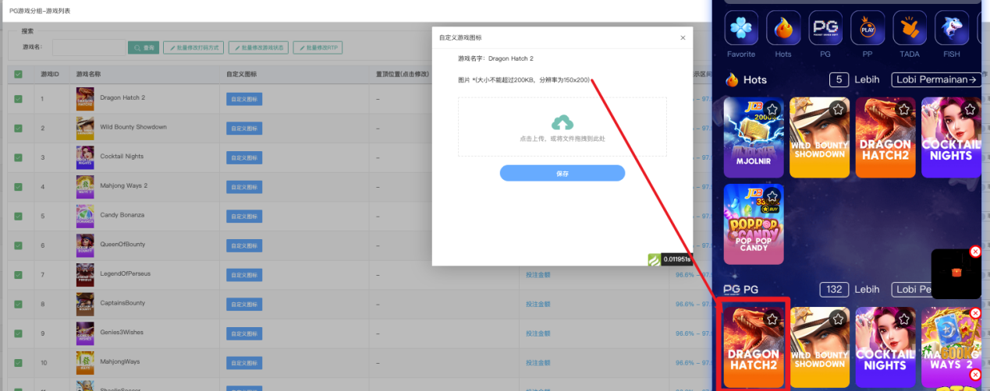Click 自定义图标 for Cocktail Nights
The width and height of the screenshot is (990, 391).
pyautogui.click(x=244, y=157)
